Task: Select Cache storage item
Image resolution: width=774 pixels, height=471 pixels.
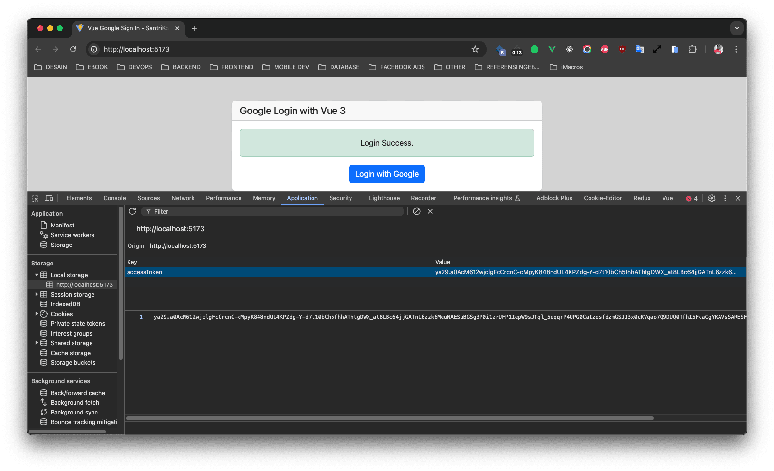Action: 71,353
